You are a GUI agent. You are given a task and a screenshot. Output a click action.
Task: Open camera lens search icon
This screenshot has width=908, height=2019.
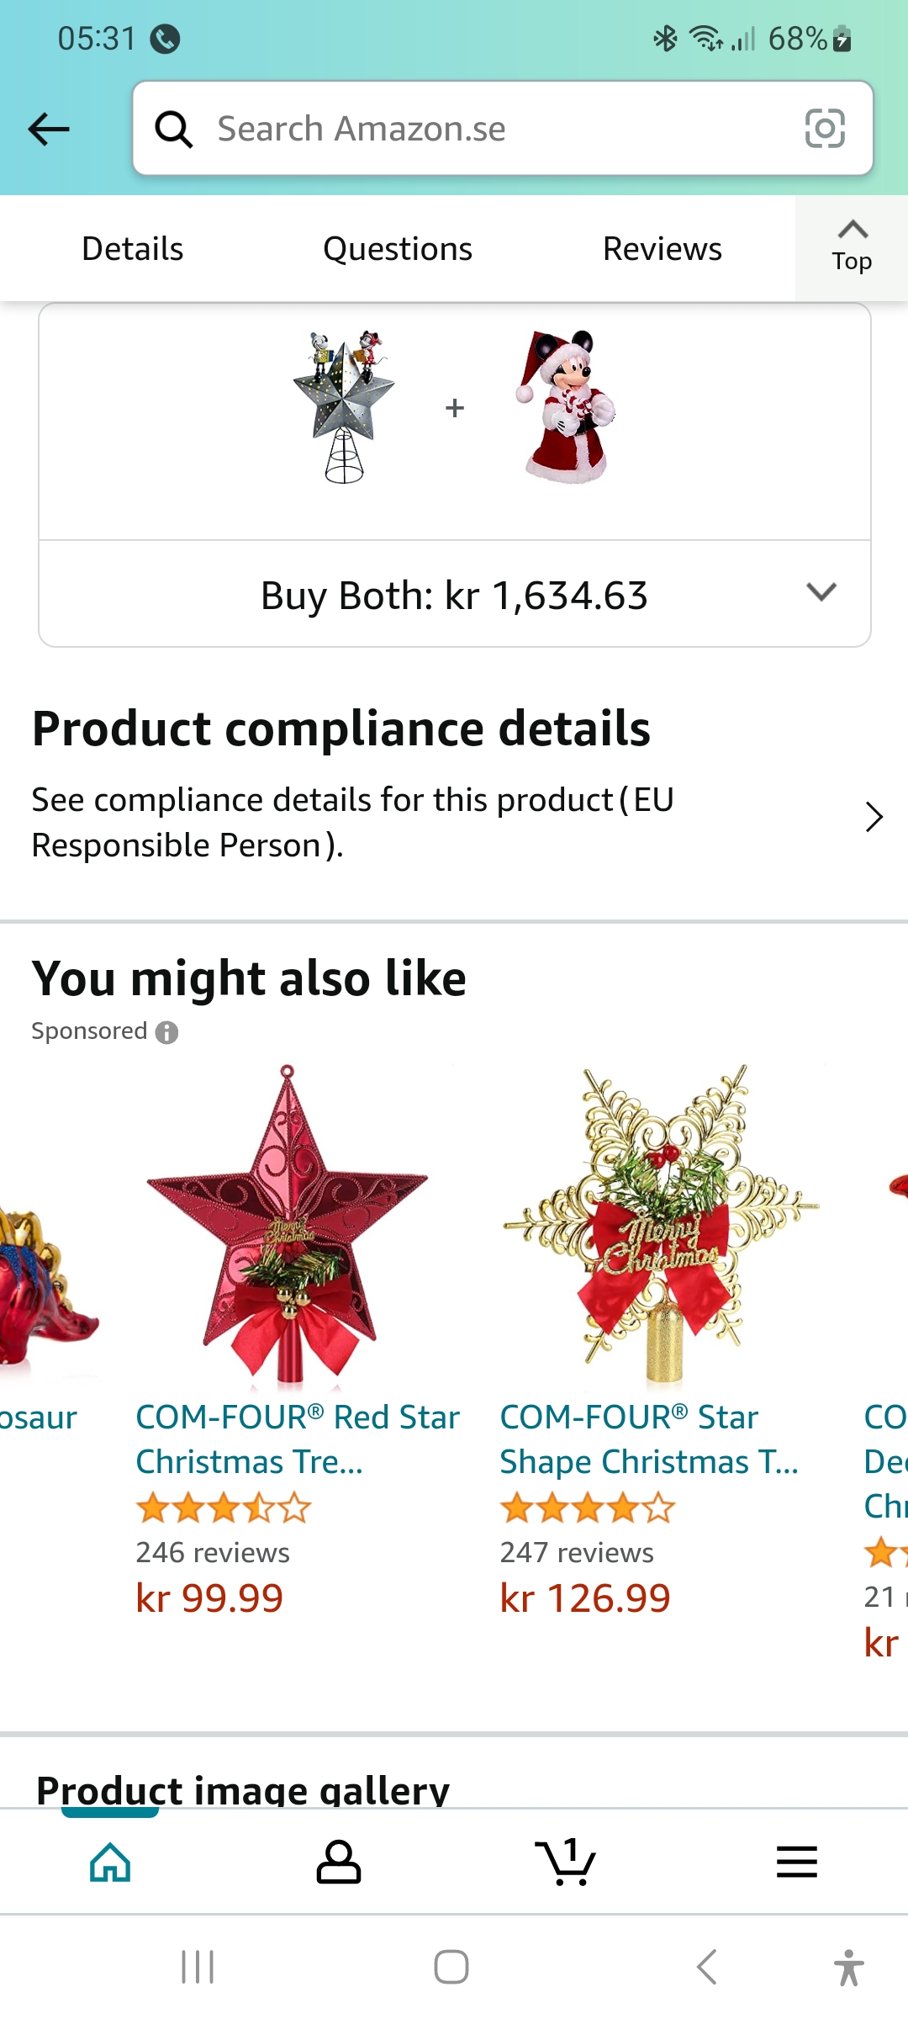pyautogui.click(x=824, y=129)
